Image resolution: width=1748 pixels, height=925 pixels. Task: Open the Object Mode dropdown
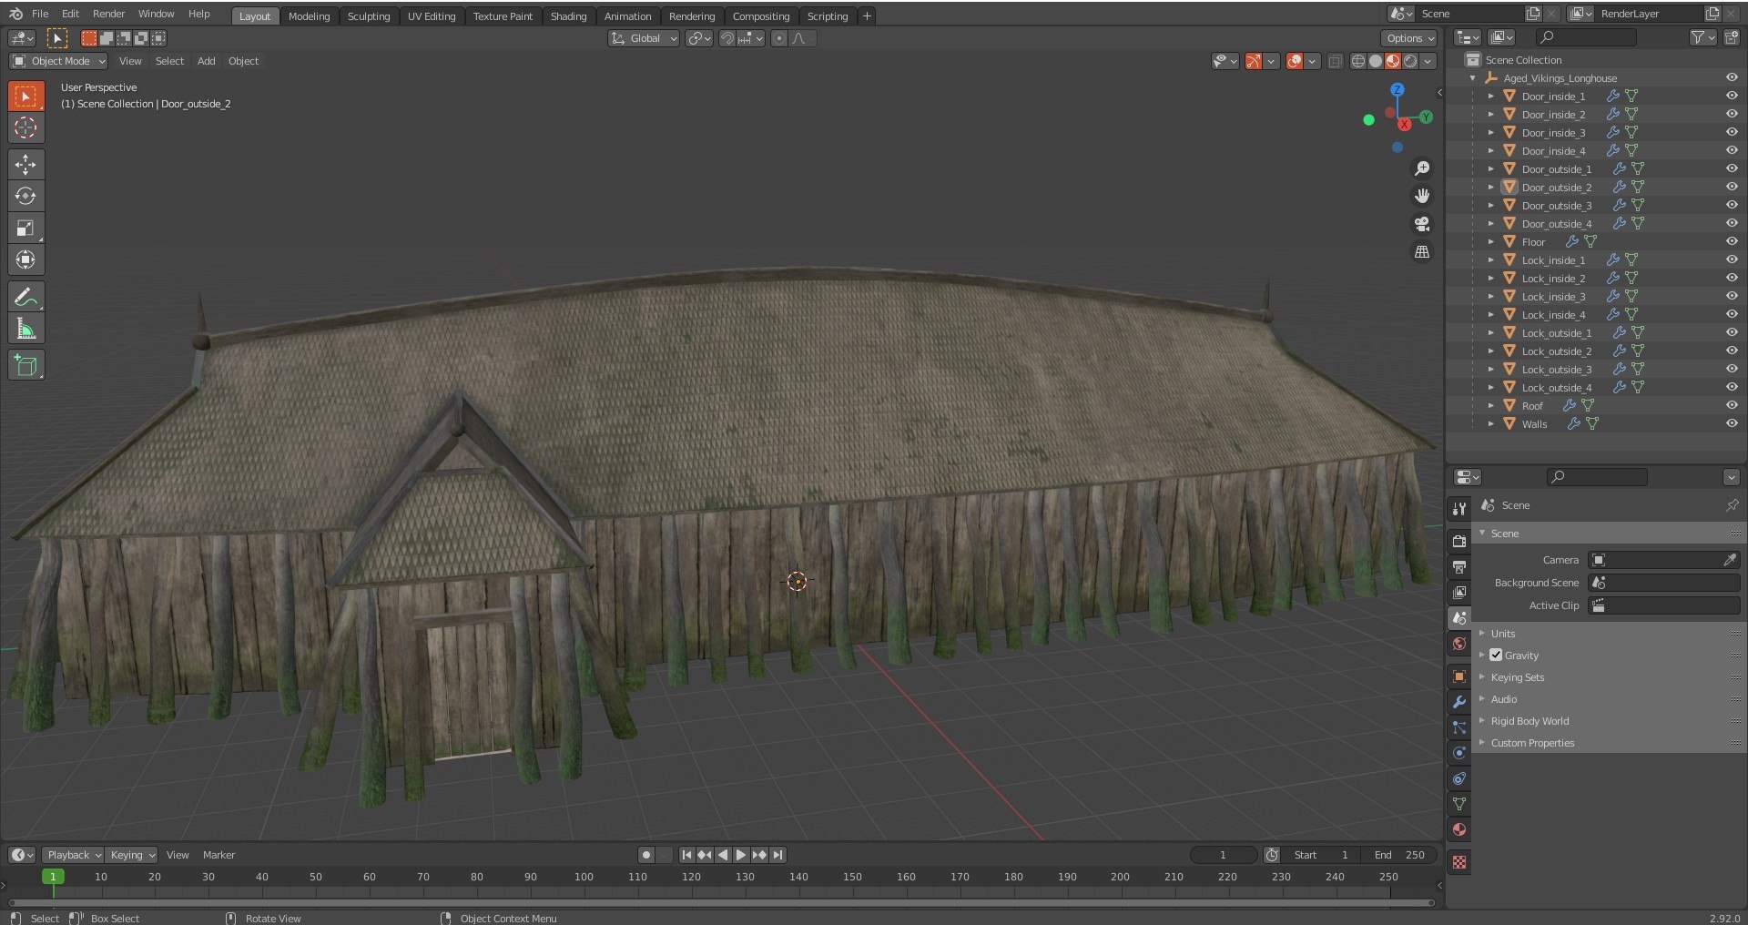(x=58, y=61)
